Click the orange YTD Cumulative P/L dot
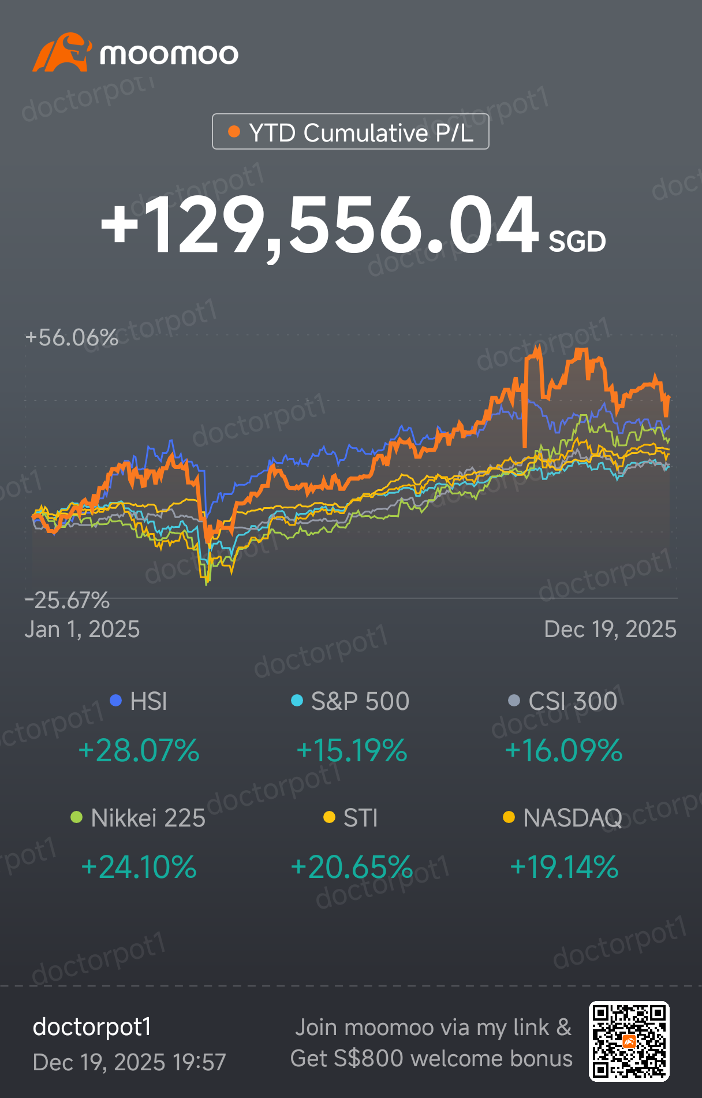Viewport: 702px width, 1098px height. point(234,132)
